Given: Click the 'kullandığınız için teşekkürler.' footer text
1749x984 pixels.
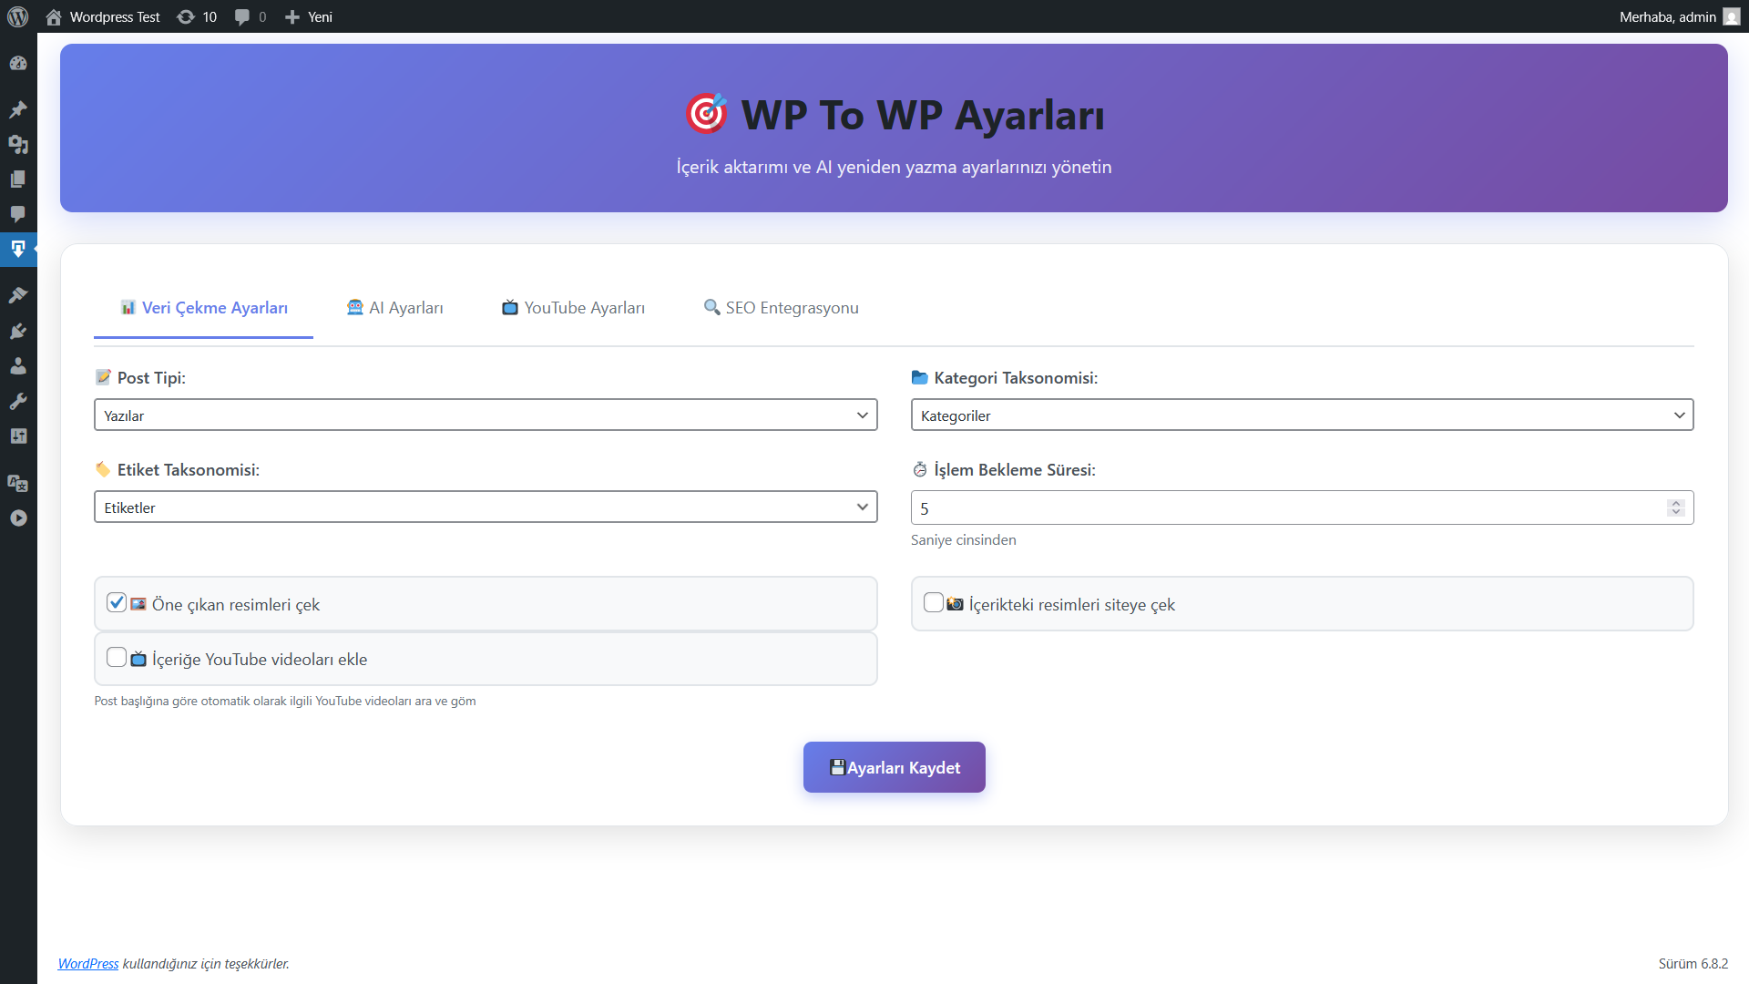Looking at the screenshot, I should (x=206, y=964).
